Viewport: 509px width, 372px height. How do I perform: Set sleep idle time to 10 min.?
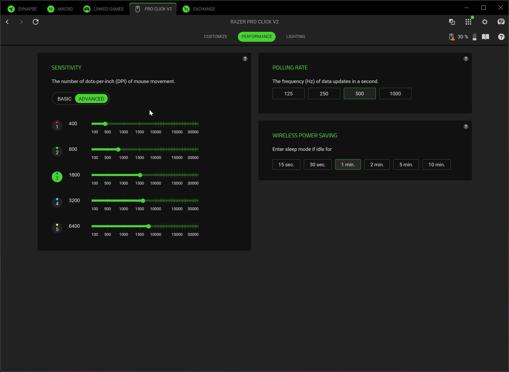click(x=437, y=165)
